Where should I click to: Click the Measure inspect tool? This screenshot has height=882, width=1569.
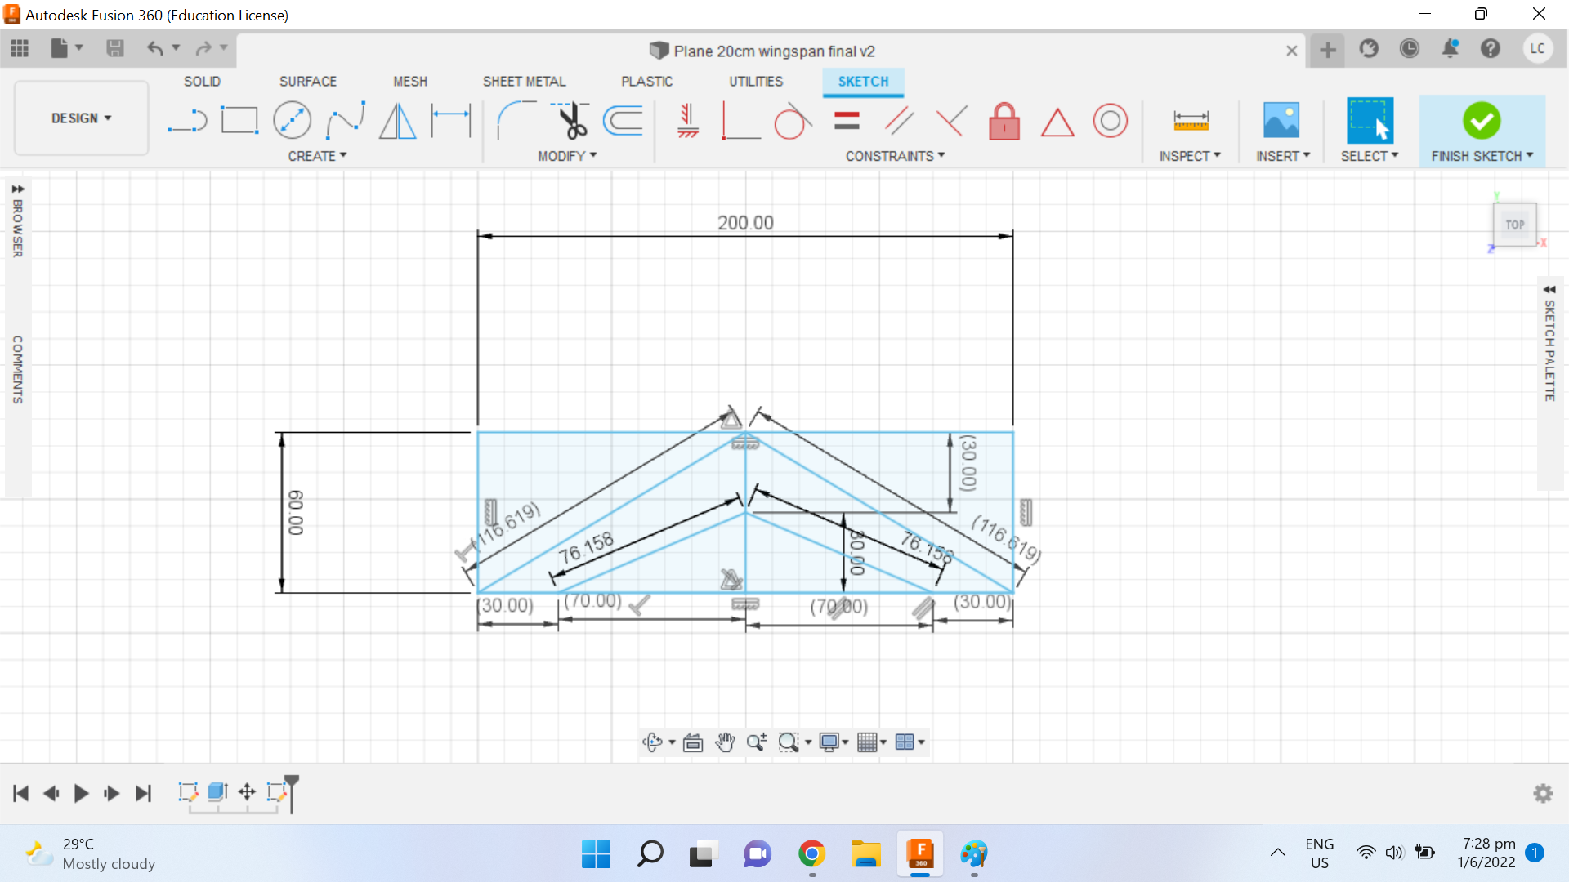pos(1190,121)
